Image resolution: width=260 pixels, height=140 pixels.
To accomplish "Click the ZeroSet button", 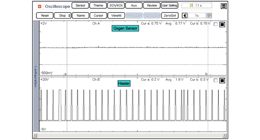I will click(x=170, y=16).
